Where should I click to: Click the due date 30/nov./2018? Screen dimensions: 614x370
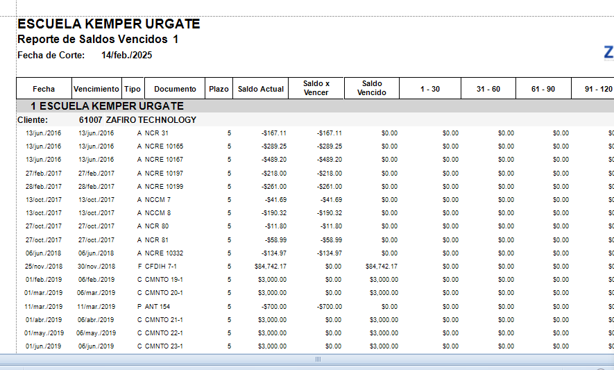click(96, 267)
